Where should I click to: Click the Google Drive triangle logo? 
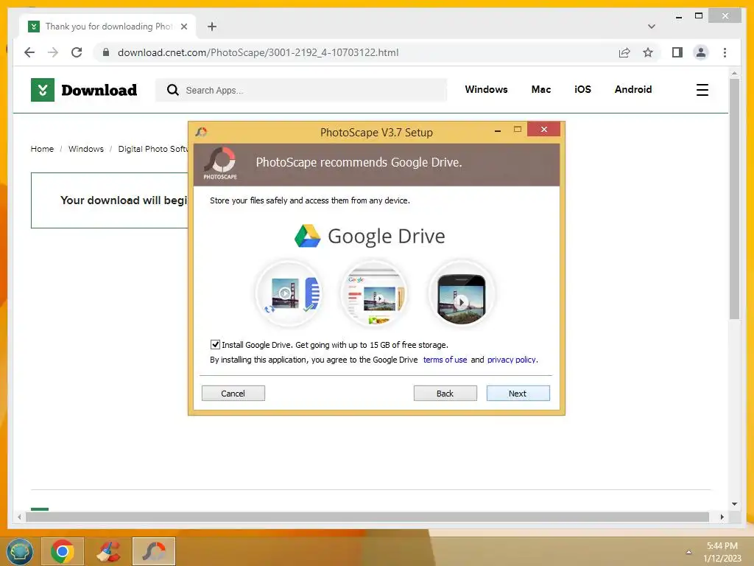(x=308, y=236)
